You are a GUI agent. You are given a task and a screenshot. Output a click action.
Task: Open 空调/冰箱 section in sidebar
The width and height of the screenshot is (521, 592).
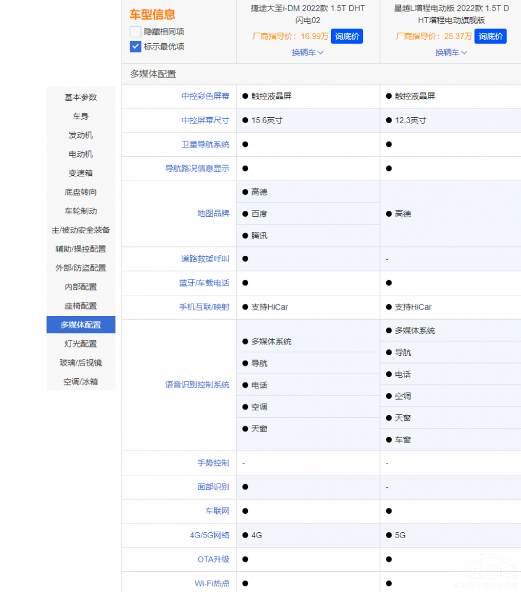(81, 382)
